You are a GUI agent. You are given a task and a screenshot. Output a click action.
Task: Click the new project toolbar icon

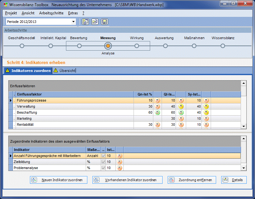(85, 22)
